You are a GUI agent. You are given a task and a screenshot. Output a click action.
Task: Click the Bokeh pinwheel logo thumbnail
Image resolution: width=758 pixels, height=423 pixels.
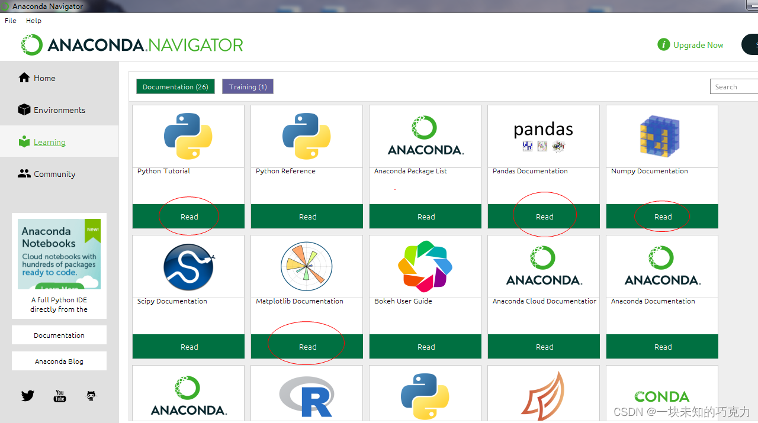point(425,266)
